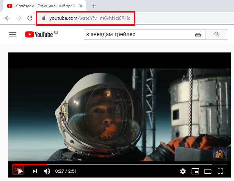
Task: Close the К звёздам tab
Action: [81, 6]
